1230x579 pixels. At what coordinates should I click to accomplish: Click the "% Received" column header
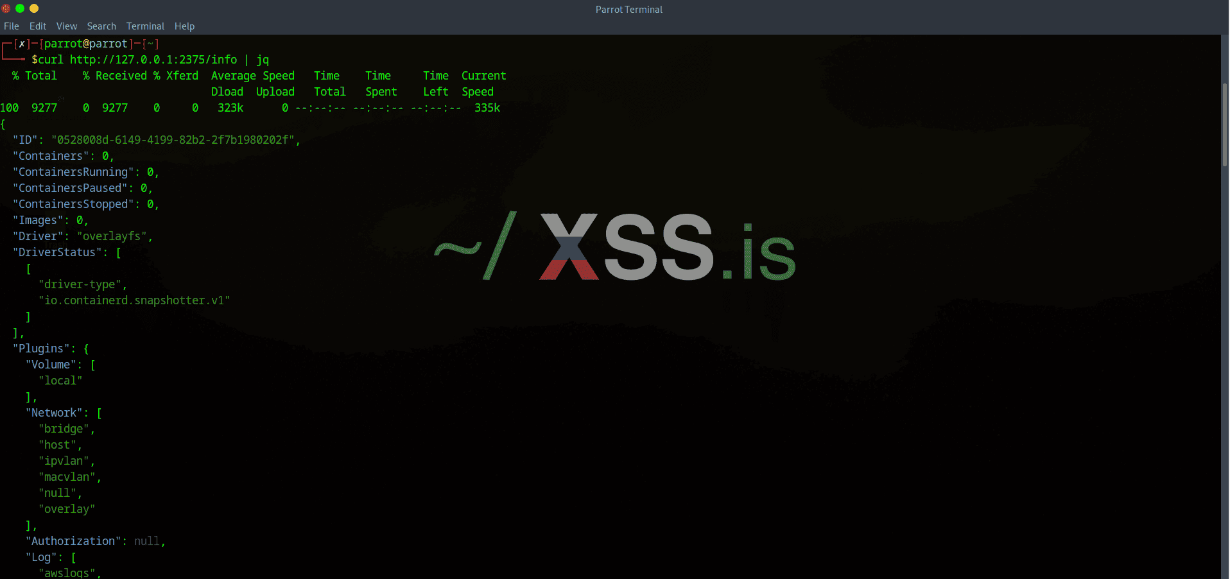pos(115,76)
